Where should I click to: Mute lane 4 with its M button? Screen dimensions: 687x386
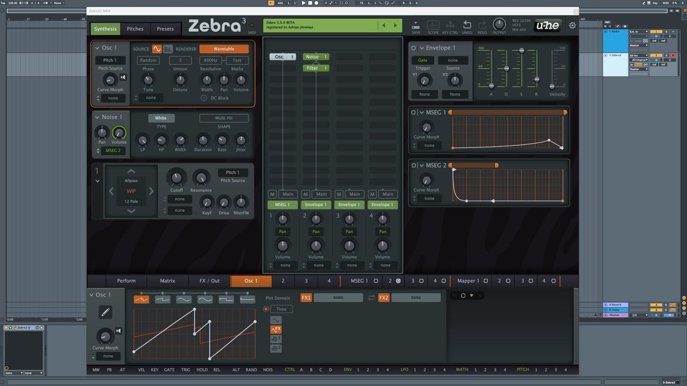click(372, 194)
